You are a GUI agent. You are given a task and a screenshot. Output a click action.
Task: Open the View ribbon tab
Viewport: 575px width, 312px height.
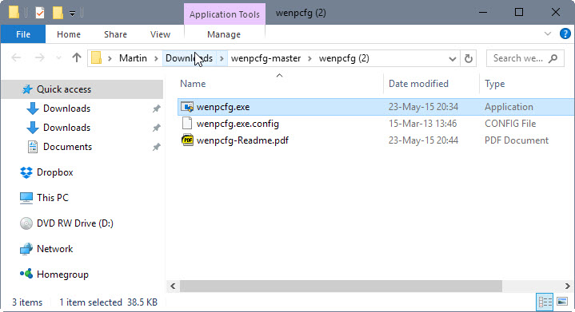(160, 34)
